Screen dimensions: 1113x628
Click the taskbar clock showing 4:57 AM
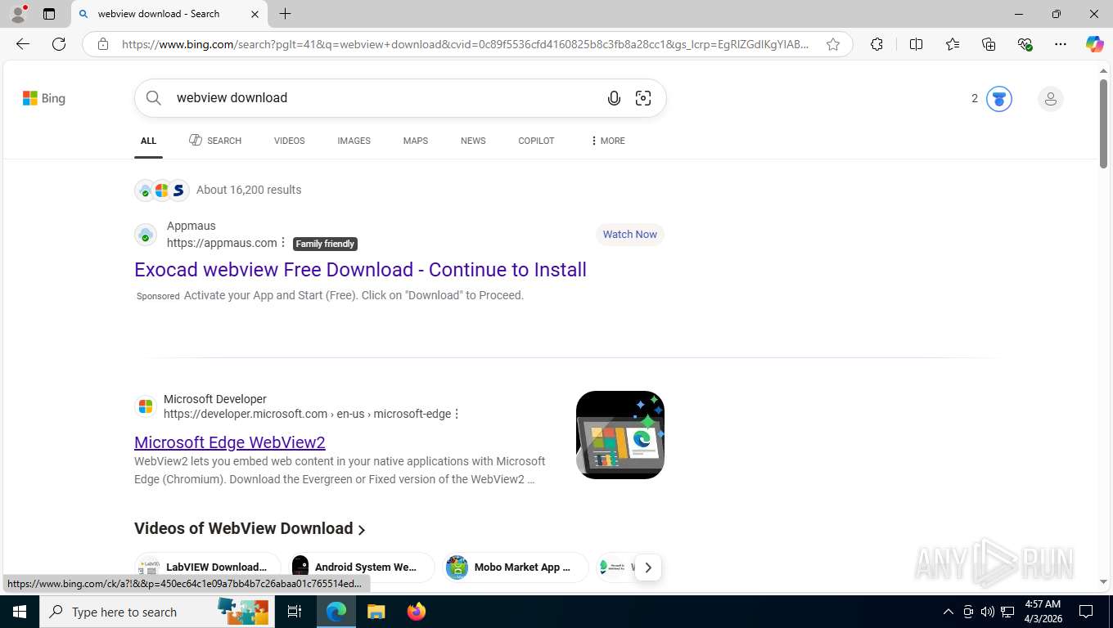tap(1042, 612)
